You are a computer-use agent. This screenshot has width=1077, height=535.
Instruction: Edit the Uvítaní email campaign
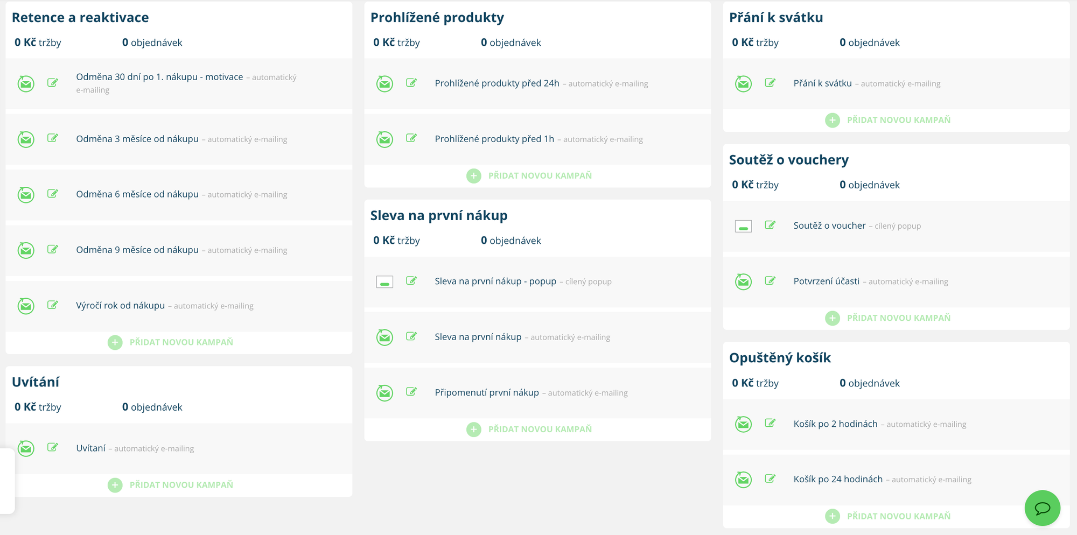[53, 447]
